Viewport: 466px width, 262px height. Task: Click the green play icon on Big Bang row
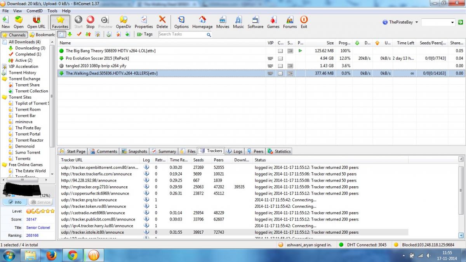pos(300,51)
